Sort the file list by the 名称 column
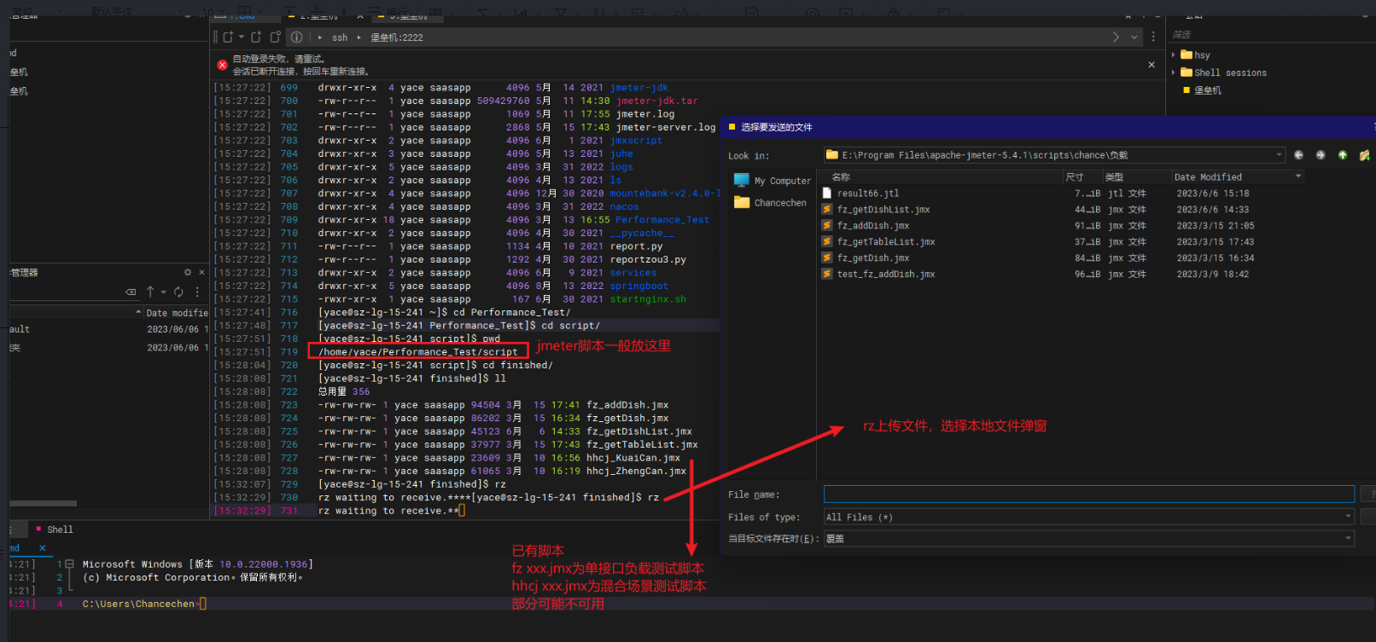This screenshot has width=1376, height=642. (x=940, y=177)
